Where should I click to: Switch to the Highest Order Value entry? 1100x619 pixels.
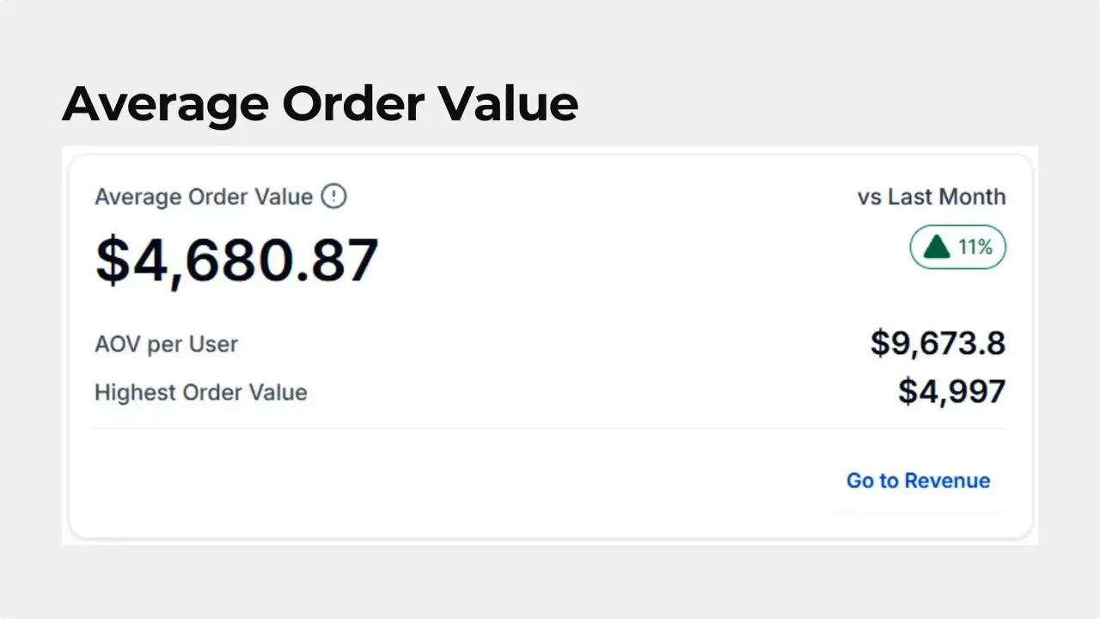tap(200, 392)
